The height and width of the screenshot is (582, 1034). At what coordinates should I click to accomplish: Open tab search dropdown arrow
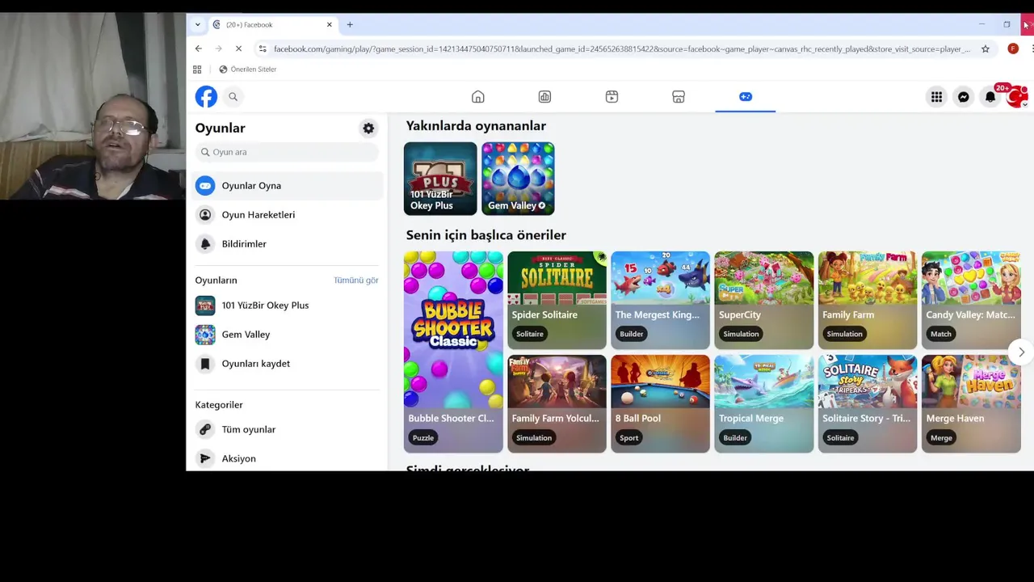pyautogui.click(x=197, y=24)
